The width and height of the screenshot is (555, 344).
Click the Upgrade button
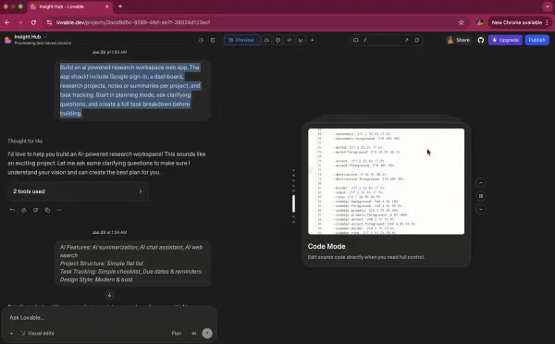click(505, 40)
